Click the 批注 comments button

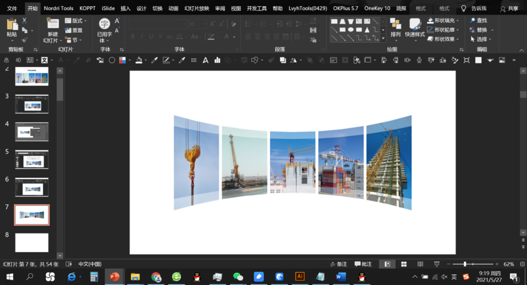[x=364, y=264]
